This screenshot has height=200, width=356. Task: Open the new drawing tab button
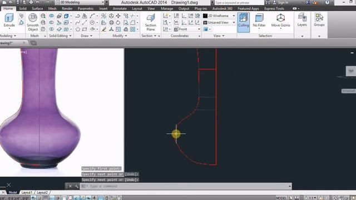(x=33, y=43)
